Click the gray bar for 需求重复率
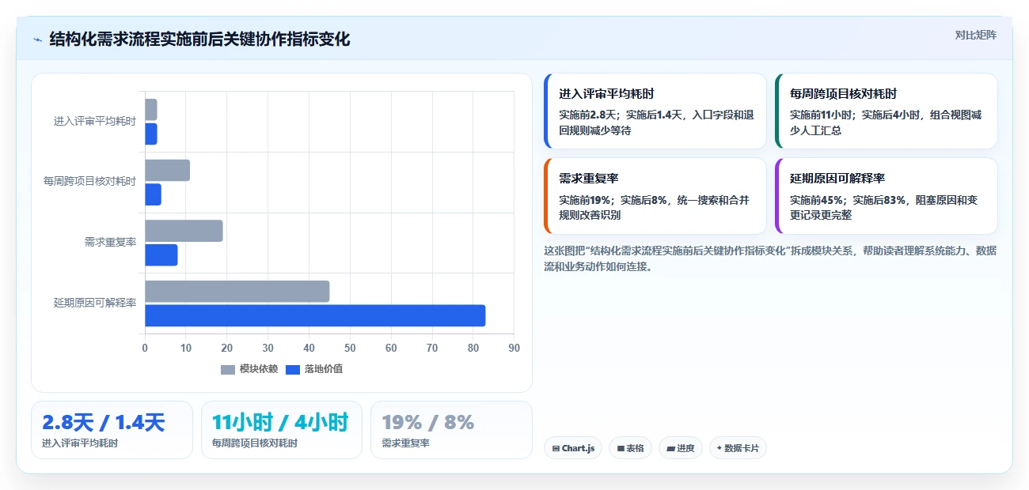Image resolution: width=1029 pixels, height=490 pixels. tap(184, 231)
